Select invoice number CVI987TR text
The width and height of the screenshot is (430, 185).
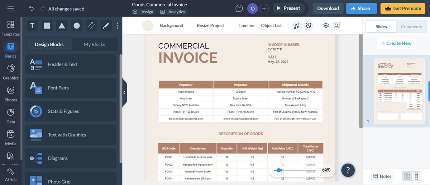[275, 49]
